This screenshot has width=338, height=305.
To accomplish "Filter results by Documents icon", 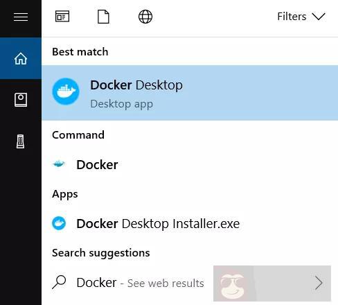I will (x=103, y=17).
